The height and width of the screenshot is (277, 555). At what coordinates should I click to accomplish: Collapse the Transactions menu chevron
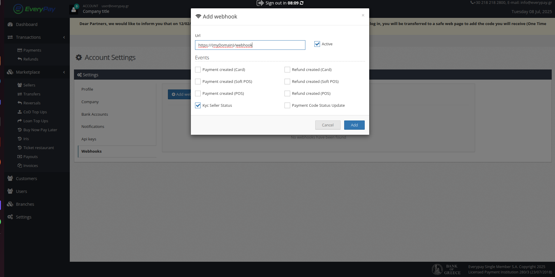pos(64,37)
